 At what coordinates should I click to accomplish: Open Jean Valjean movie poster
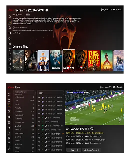click(x=31, y=61)
